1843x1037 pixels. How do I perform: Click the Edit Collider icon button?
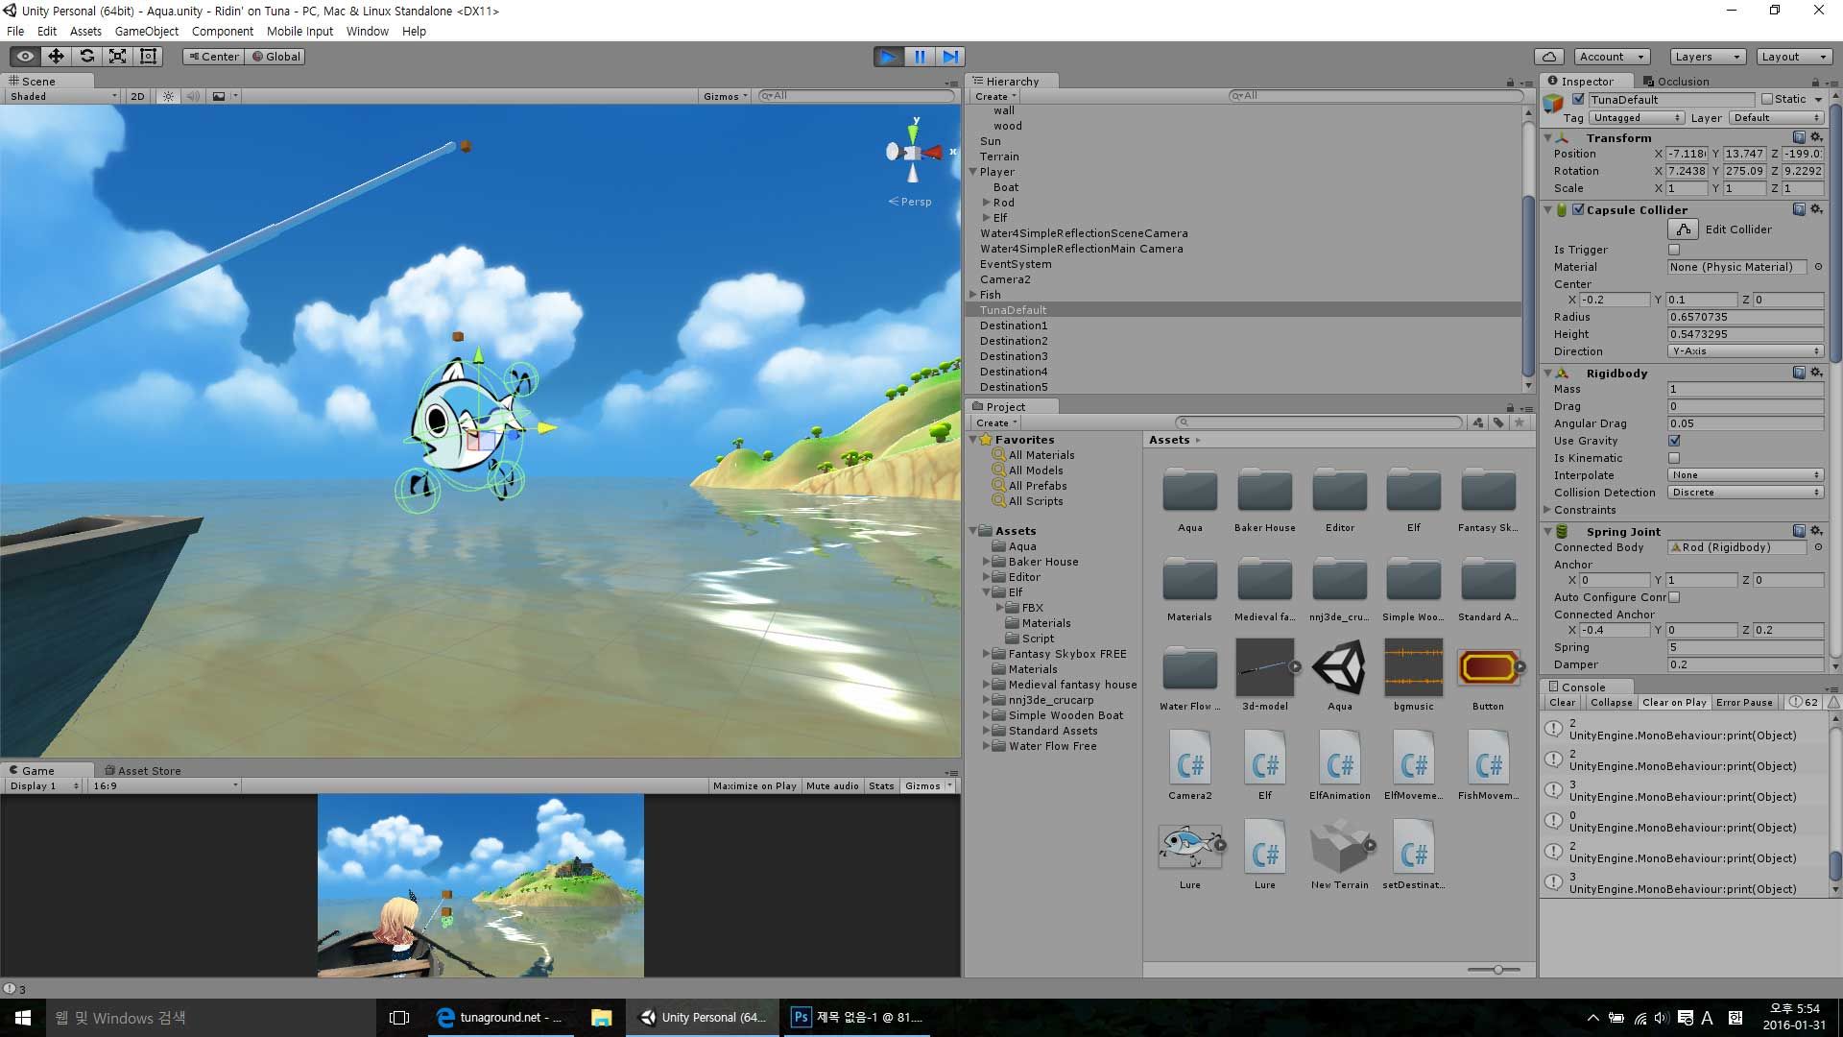(x=1683, y=229)
